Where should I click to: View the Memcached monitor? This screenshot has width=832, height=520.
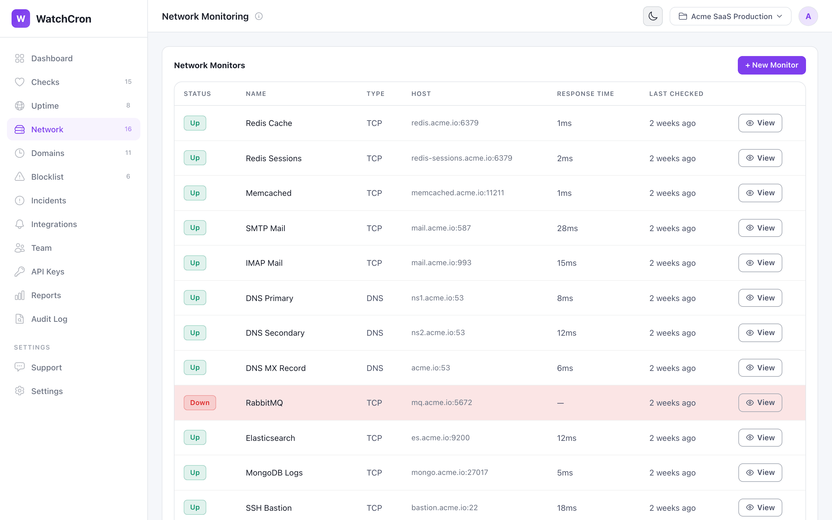(x=760, y=193)
